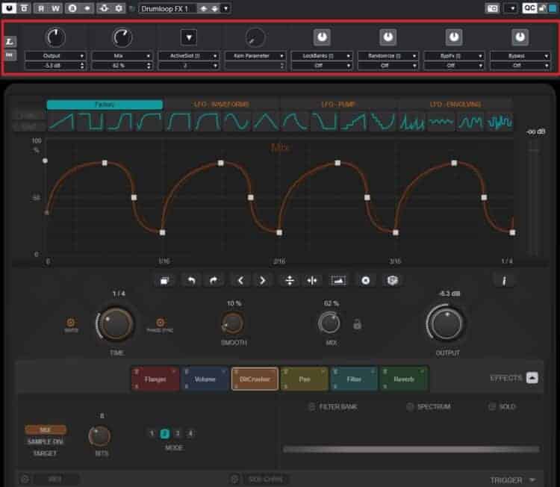Open the Bypass quick control dropdown
560x487 pixels.
tap(520, 56)
